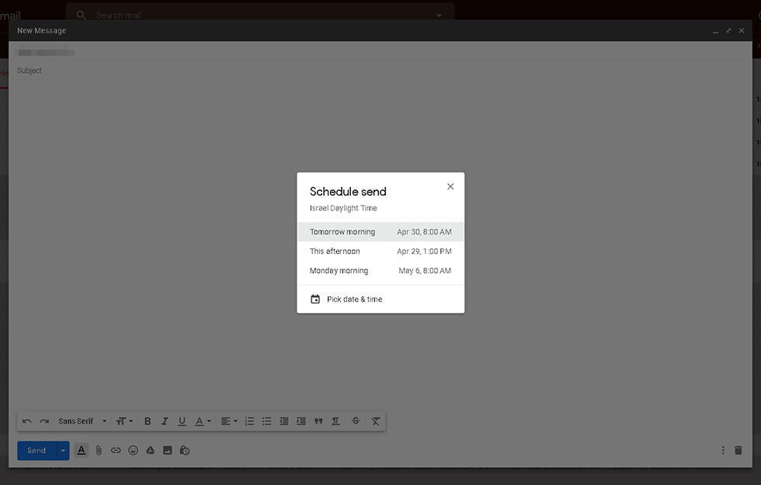Open the Insert emoji picker
Screen dimensions: 761x485
click(132, 450)
